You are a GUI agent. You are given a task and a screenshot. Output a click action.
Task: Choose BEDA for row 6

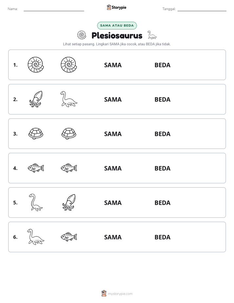pos(163,237)
